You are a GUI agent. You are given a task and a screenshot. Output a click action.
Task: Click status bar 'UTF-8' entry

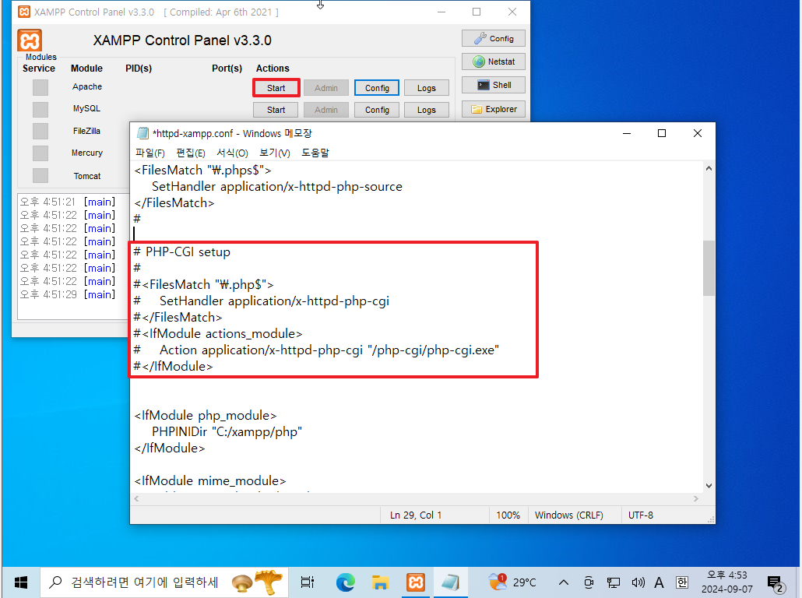click(640, 515)
